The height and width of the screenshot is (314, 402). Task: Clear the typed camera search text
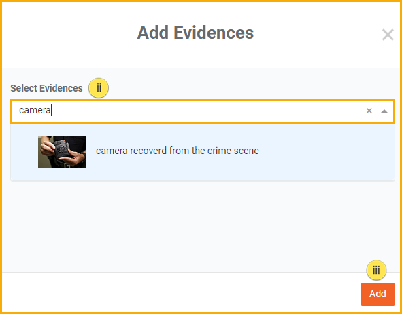pos(369,111)
